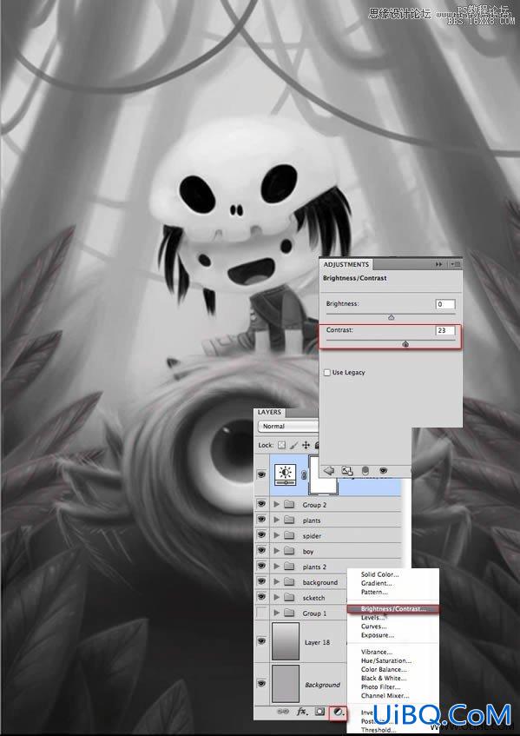The image size is (520, 736).
Task: Hide the spider layer group
Action: point(261,535)
